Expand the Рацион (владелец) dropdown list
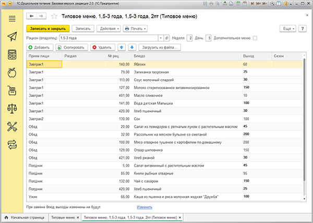This screenshot has width=313, height=223. coord(161,38)
